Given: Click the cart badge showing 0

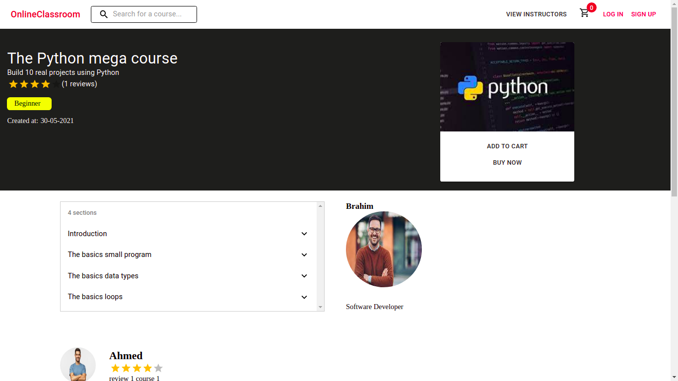Looking at the screenshot, I should coord(591,7).
